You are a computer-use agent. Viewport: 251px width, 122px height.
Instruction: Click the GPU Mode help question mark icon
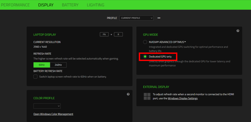[238, 31]
